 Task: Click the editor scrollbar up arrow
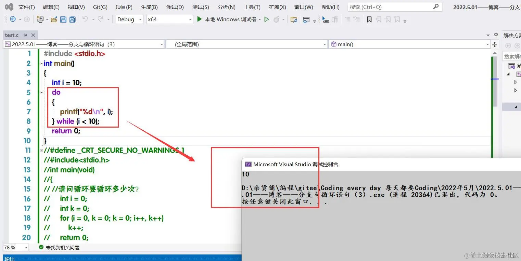point(495,52)
